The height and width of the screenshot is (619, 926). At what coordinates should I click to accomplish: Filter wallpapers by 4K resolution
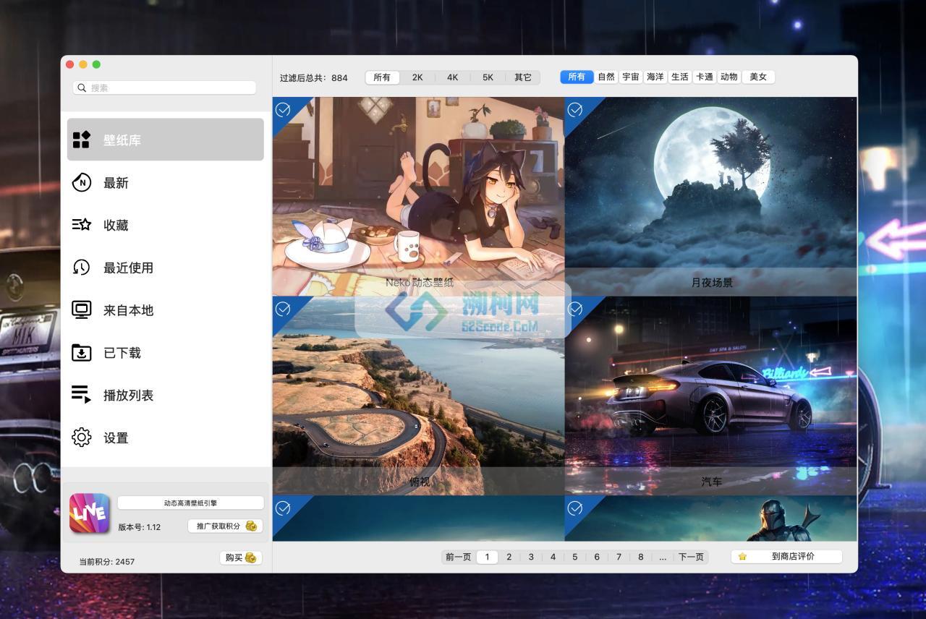[453, 77]
